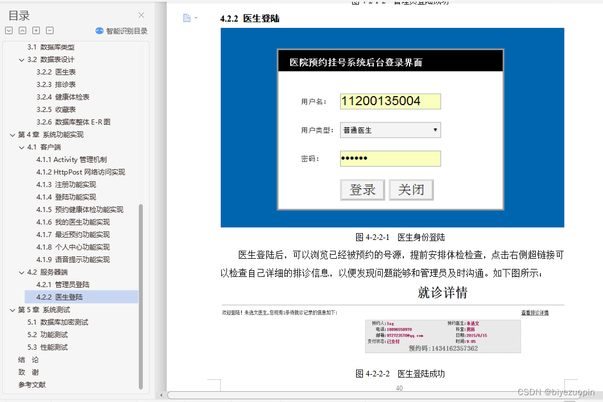
Task: Click the 预约码:1434162357362 text
Action: point(443,349)
